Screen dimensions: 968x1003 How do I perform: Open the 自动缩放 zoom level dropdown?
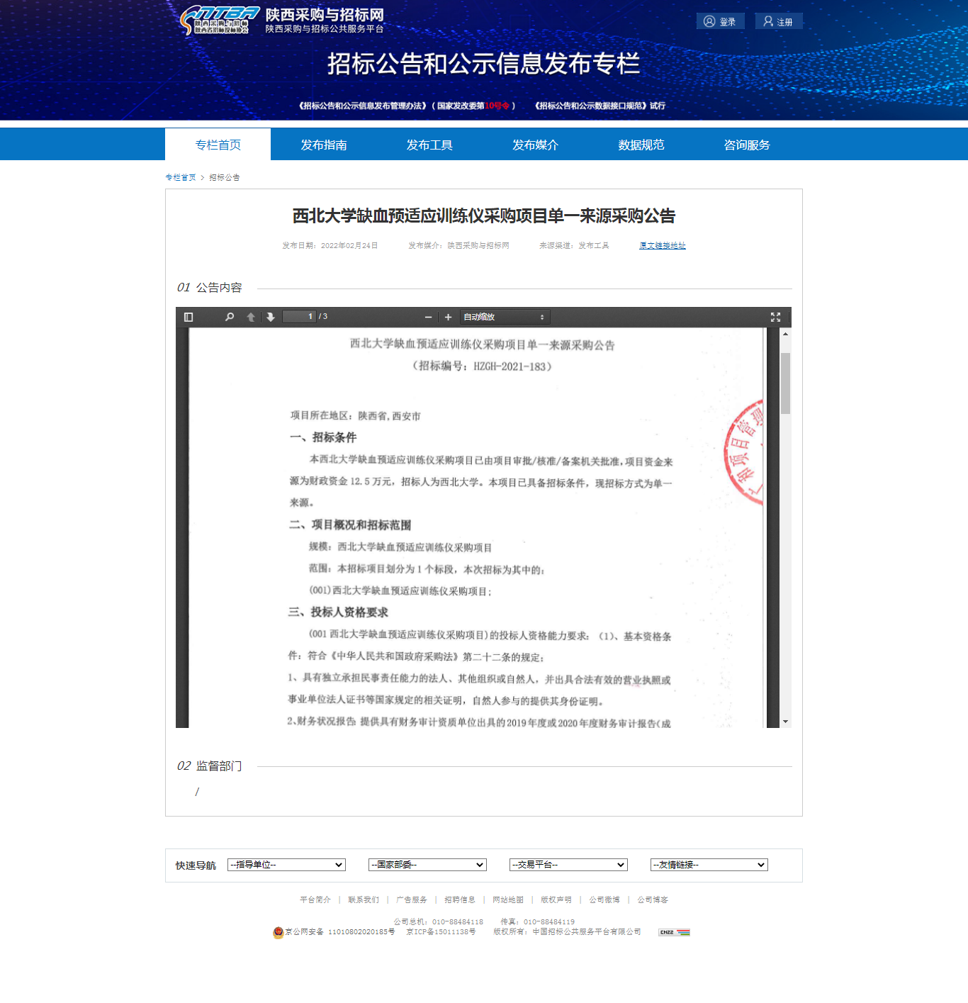click(x=505, y=317)
